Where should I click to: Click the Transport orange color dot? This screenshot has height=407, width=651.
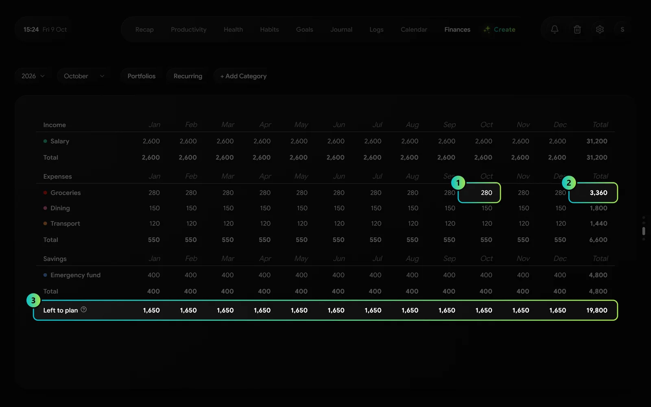click(45, 224)
